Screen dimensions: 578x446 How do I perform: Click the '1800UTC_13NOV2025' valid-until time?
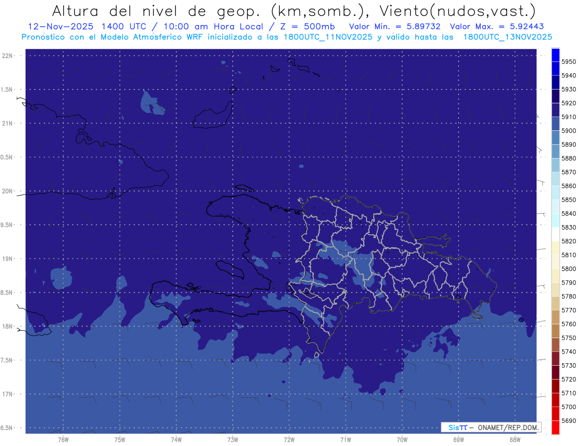[x=508, y=37]
